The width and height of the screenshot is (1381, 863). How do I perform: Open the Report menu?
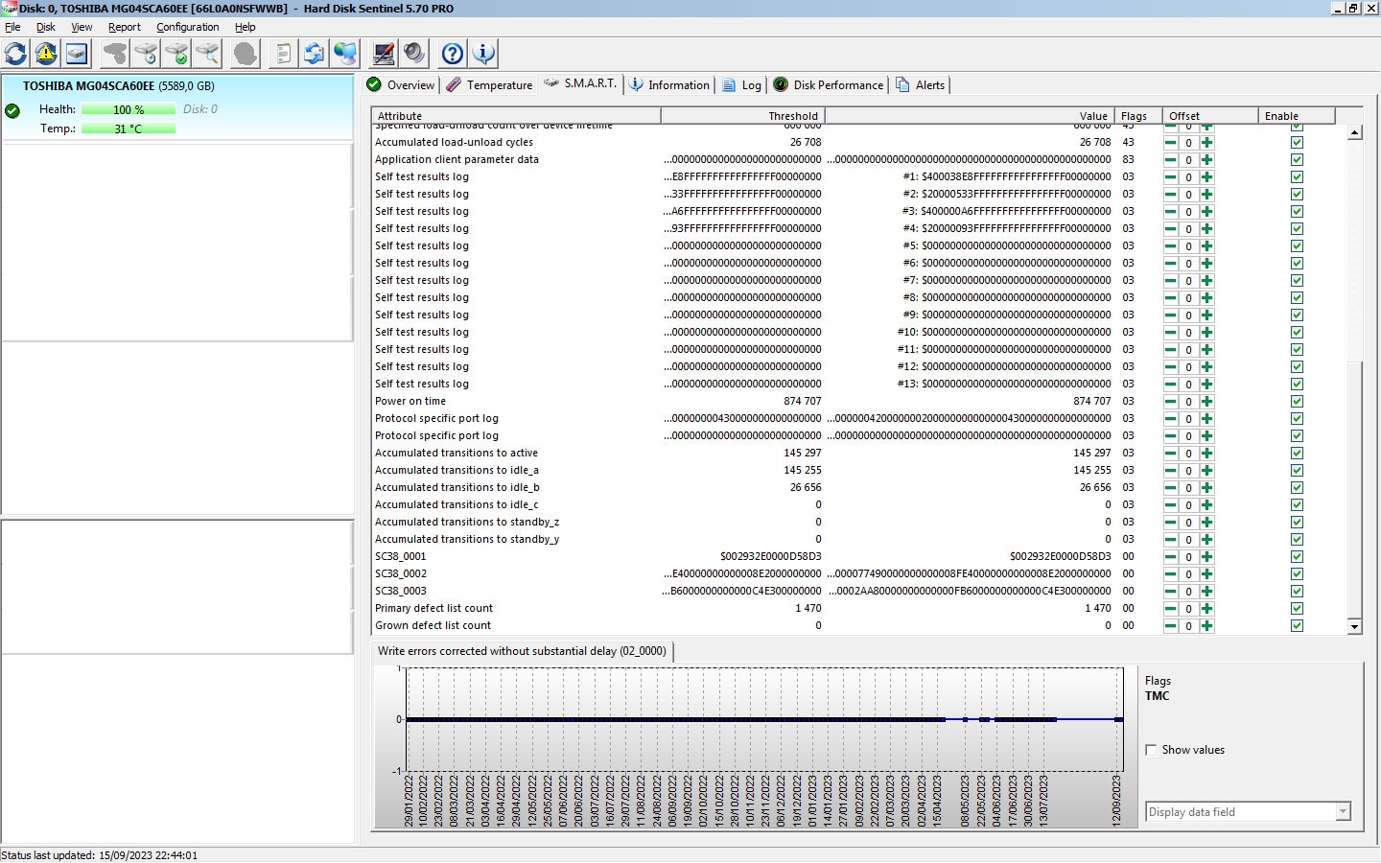tap(124, 27)
